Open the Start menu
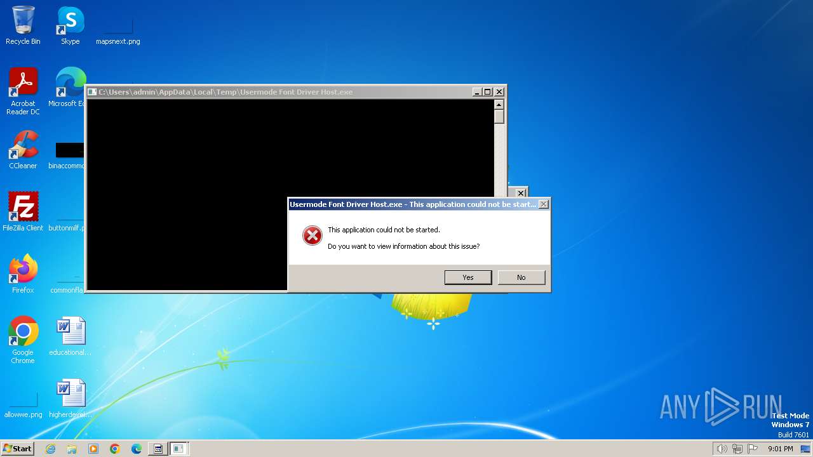The image size is (813, 457). tap(18, 448)
